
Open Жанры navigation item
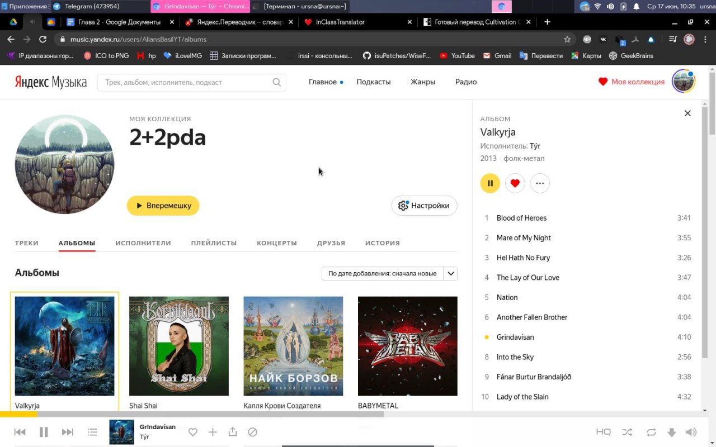point(423,82)
